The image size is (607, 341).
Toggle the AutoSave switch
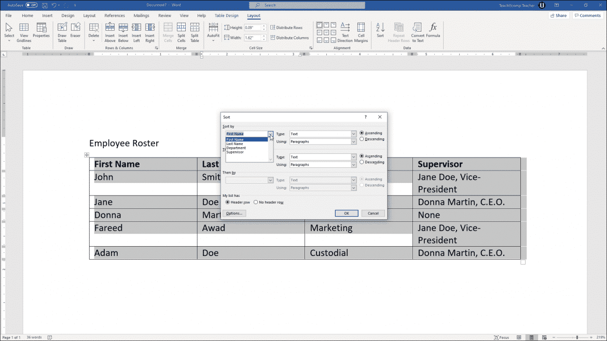pyautogui.click(x=31, y=5)
